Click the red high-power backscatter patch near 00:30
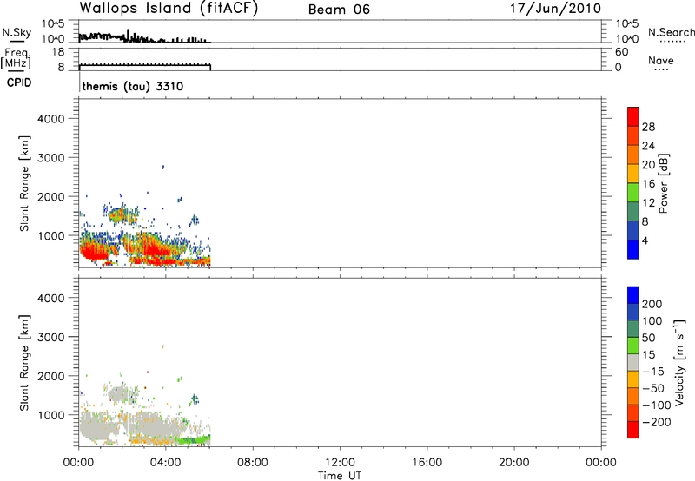 pos(94,253)
